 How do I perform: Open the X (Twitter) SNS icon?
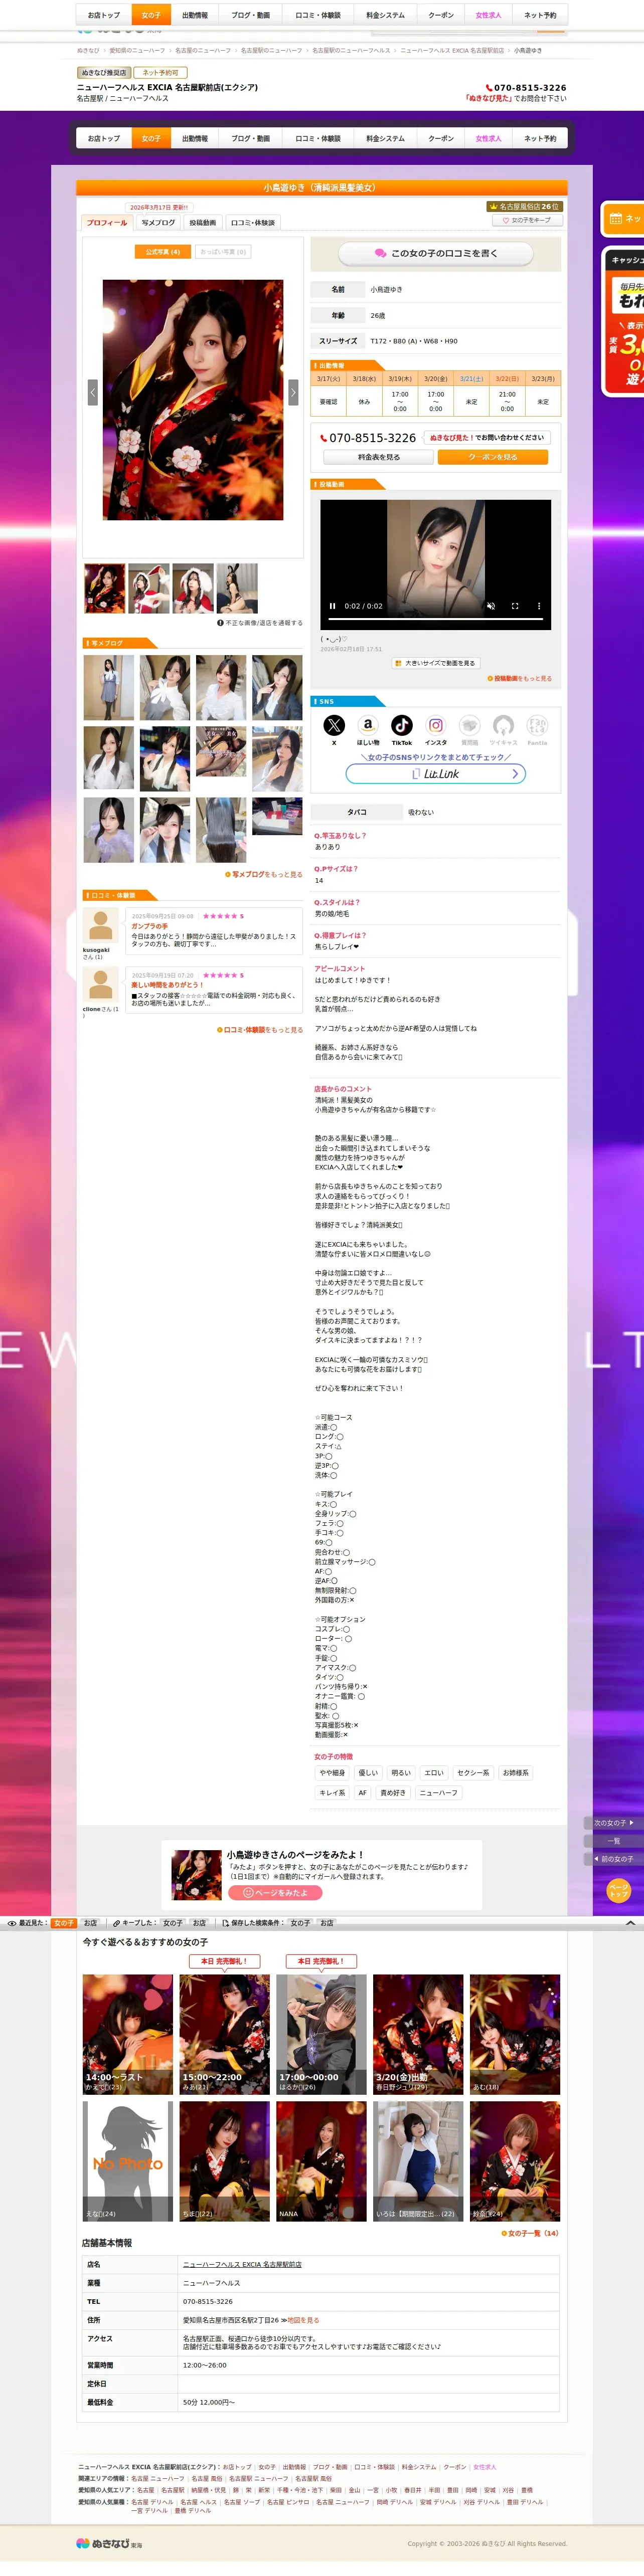(334, 726)
